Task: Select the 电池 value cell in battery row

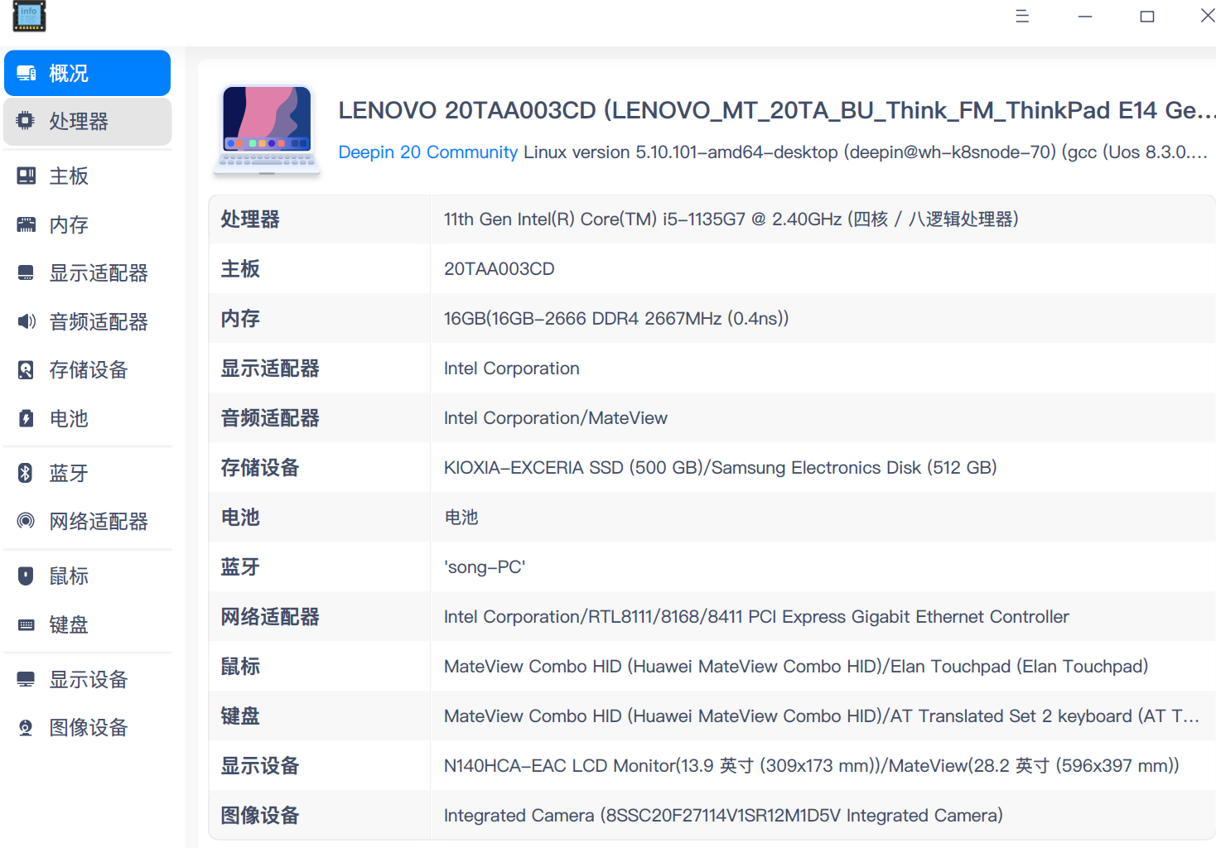Action: click(461, 518)
